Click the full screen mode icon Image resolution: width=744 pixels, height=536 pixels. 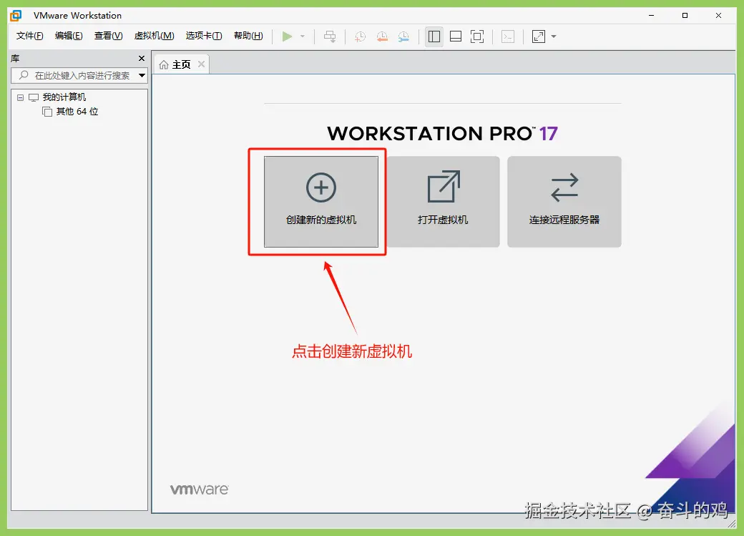477,36
